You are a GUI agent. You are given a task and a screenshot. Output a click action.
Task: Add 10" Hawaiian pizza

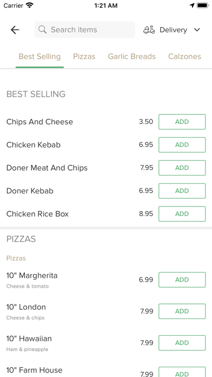coord(182,343)
